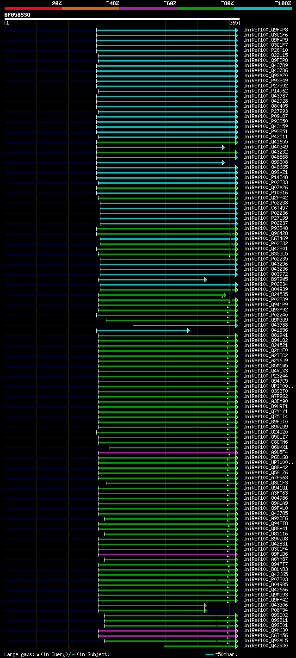Select UniRef100_Q9FEP8 label

(265, 60)
